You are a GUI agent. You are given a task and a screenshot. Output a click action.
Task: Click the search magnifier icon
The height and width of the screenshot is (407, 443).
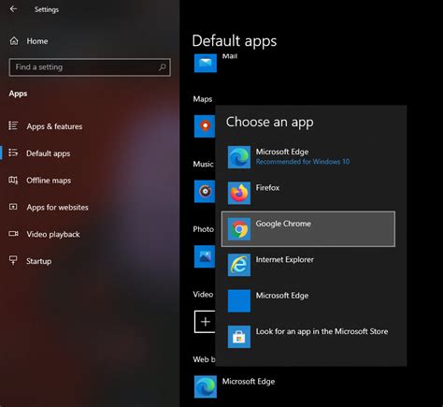(x=162, y=67)
